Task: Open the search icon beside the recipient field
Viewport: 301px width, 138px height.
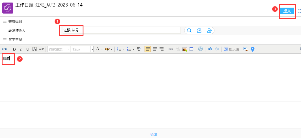Action: 189,30
